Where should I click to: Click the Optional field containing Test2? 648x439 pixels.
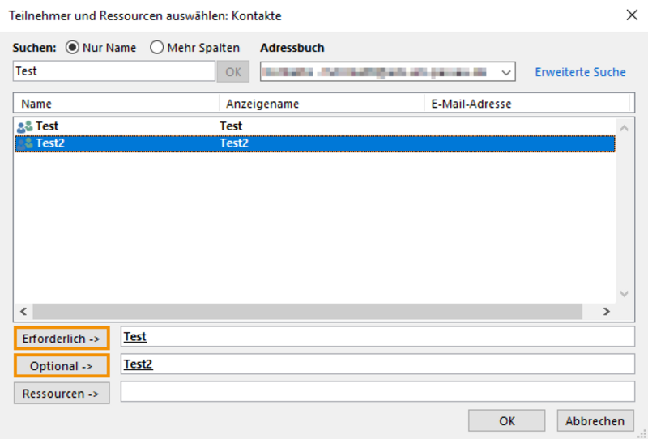click(377, 364)
